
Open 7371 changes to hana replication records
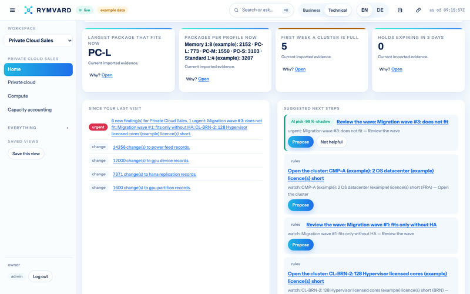155,174
